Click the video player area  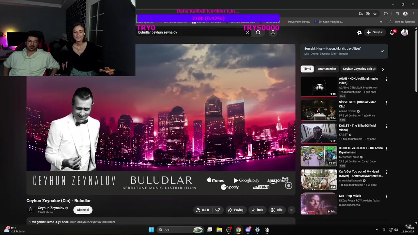[161, 119]
